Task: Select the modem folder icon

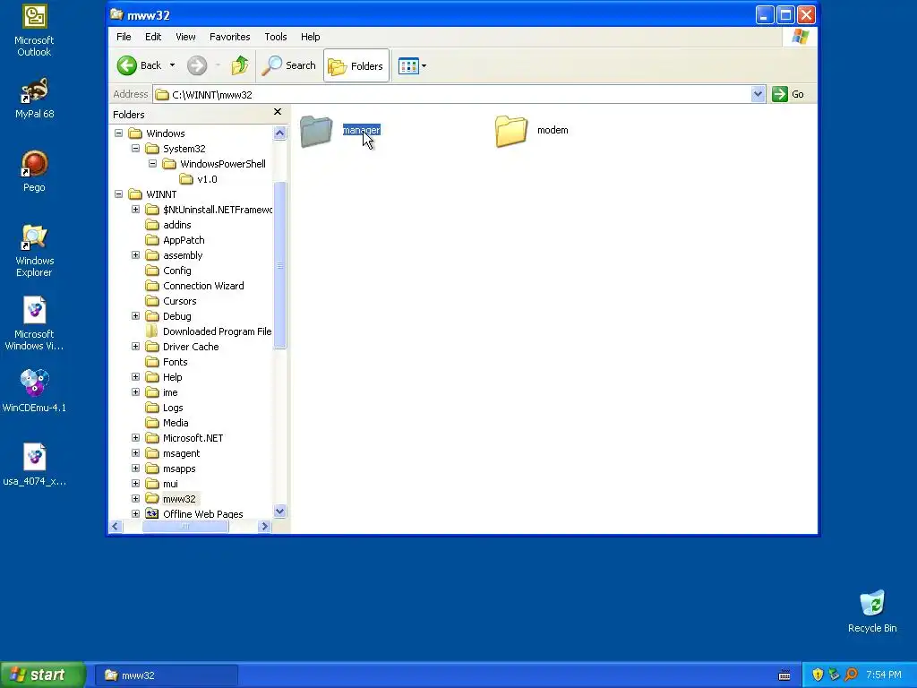Action: (511, 131)
